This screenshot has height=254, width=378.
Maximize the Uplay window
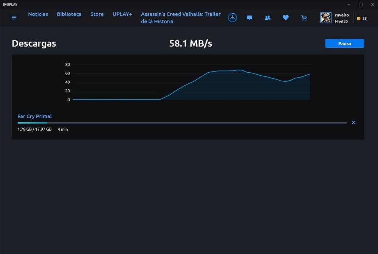tap(361, 4)
